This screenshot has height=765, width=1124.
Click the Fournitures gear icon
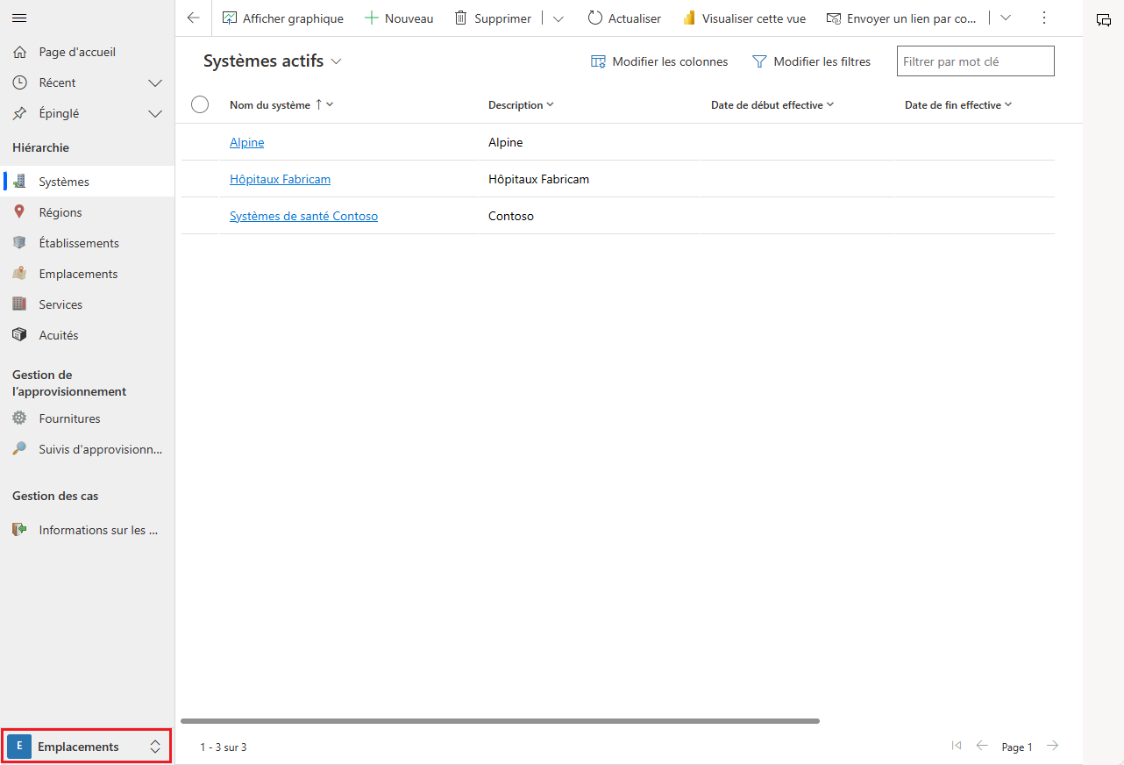click(20, 418)
